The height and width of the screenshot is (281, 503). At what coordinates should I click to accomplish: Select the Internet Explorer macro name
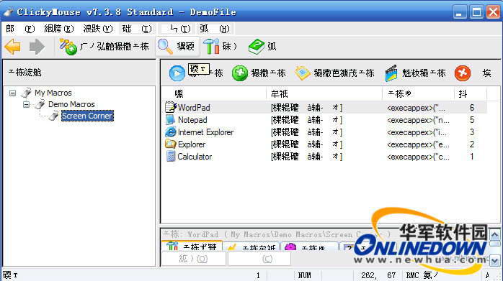(x=205, y=132)
